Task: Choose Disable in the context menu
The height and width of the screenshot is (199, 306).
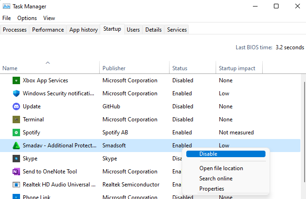Action: [226, 154]
